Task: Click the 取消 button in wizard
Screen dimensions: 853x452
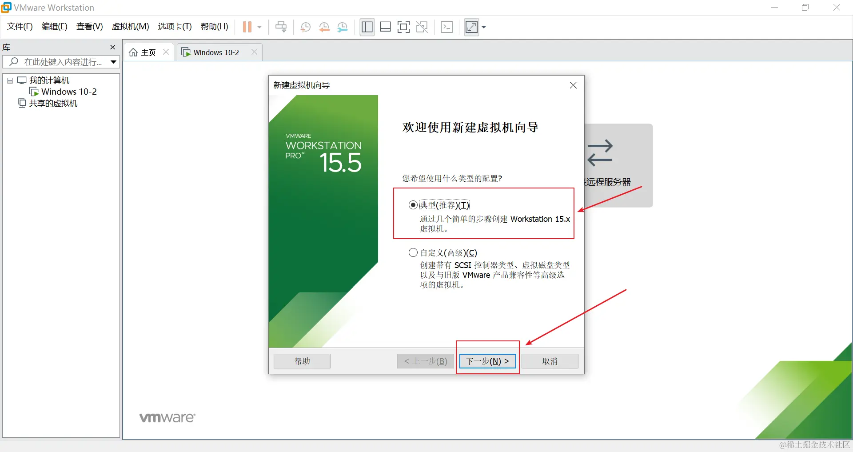Action: pos(550,361)
